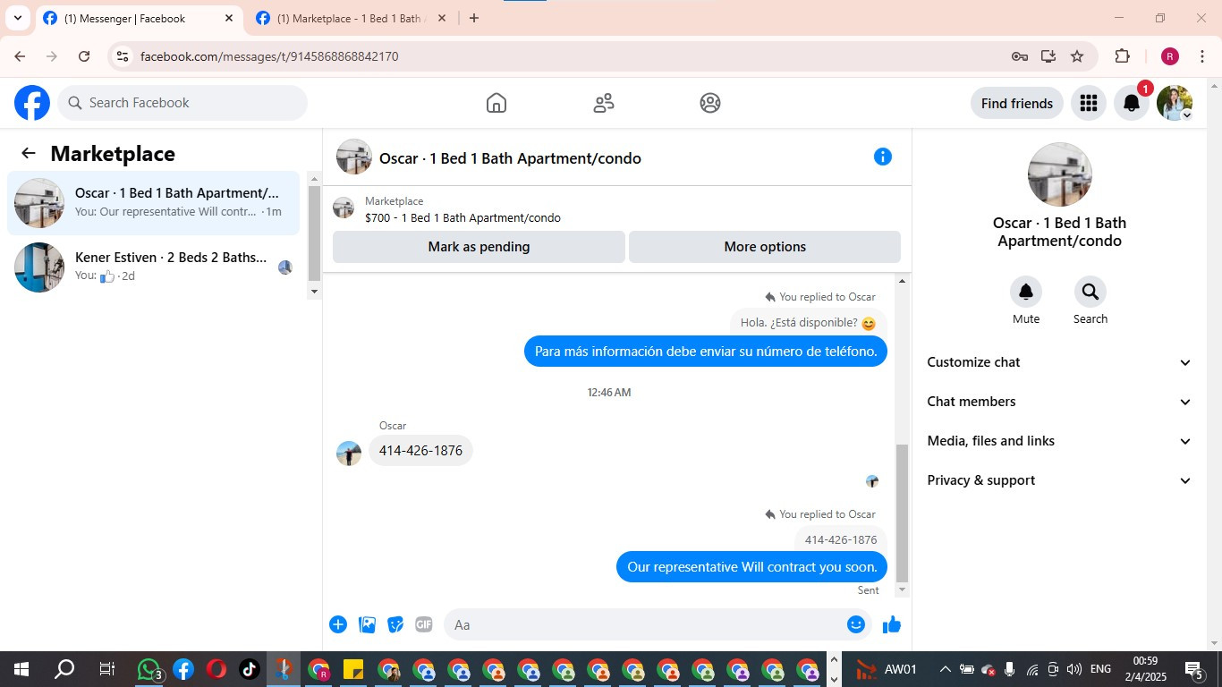Viewport: 1222px width, 687px height.
Task: Open TikTok from the taskbar
Action: point(249,669)
